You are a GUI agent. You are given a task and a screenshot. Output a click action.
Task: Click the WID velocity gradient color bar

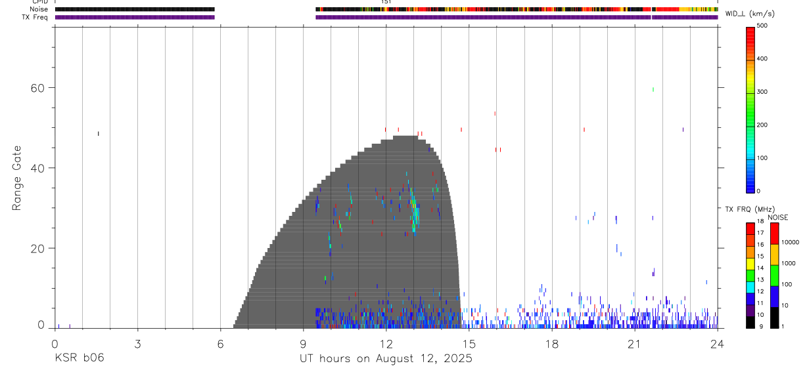(750, 110)
